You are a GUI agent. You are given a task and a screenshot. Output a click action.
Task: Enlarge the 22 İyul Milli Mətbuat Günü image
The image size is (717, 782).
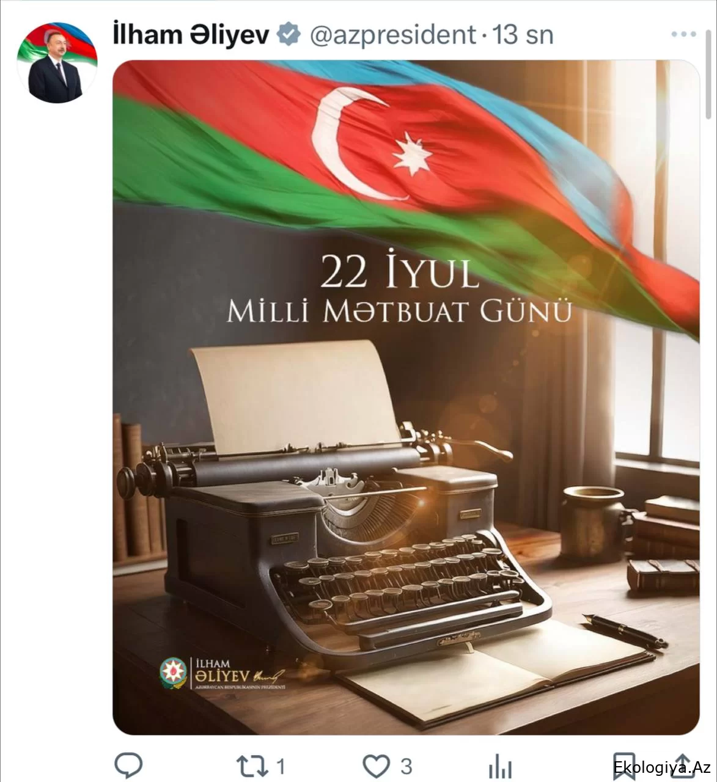(x=406, y=397)
